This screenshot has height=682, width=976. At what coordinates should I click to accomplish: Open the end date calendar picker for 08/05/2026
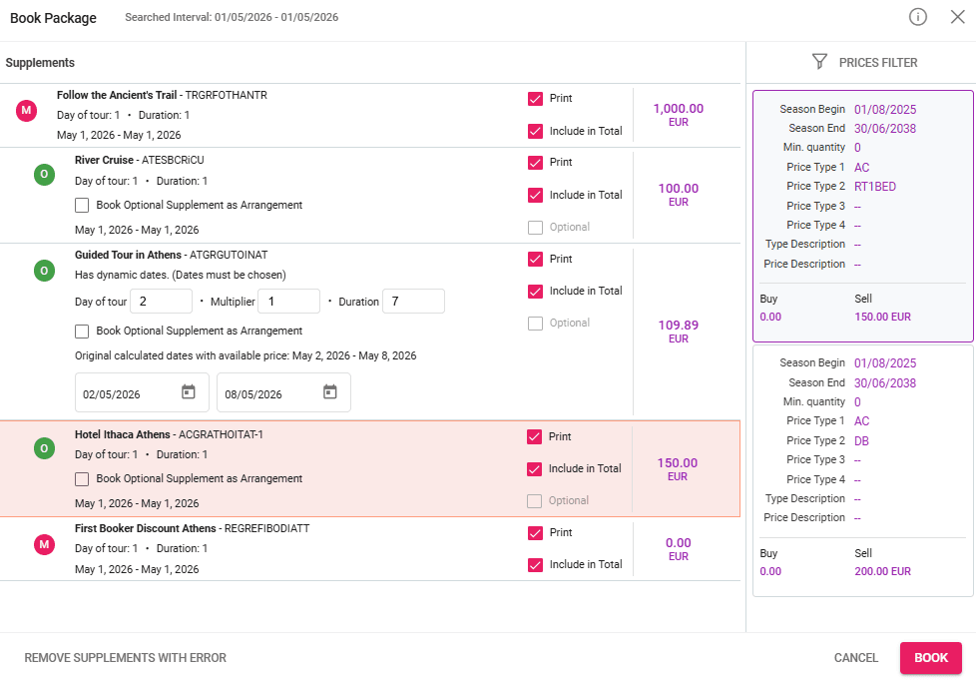(x=330, y=392)
